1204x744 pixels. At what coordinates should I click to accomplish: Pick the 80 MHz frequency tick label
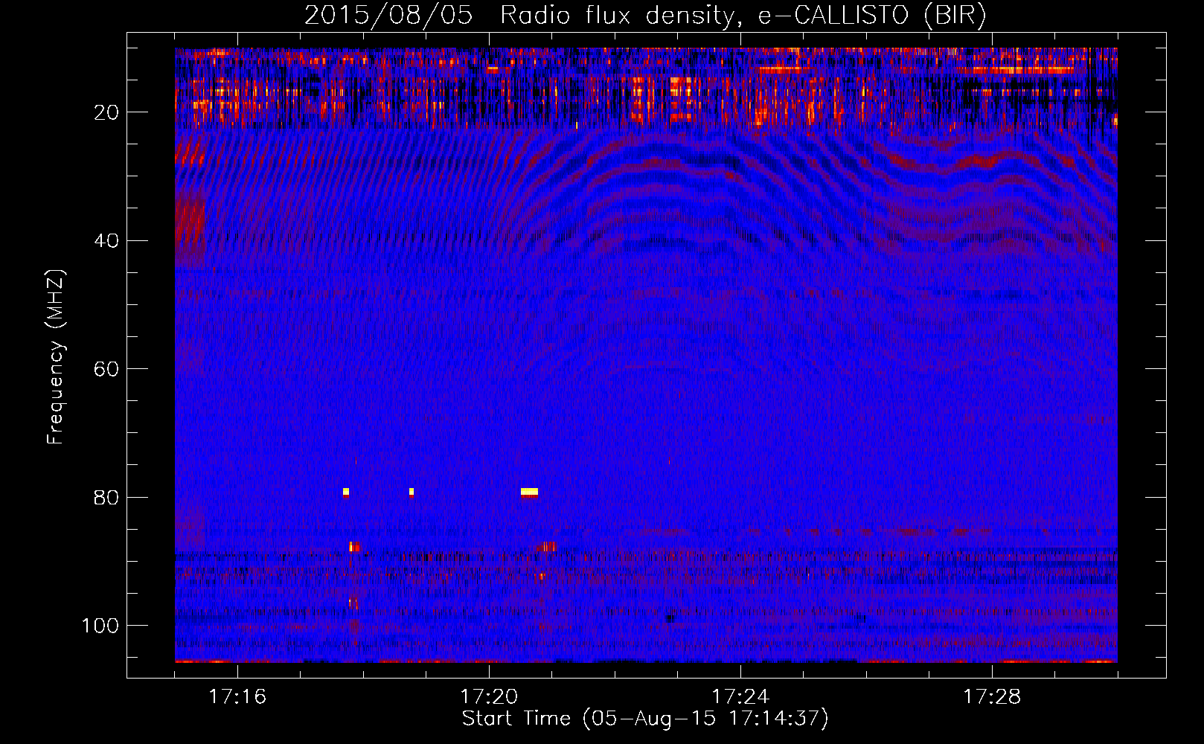coord(106,498)
